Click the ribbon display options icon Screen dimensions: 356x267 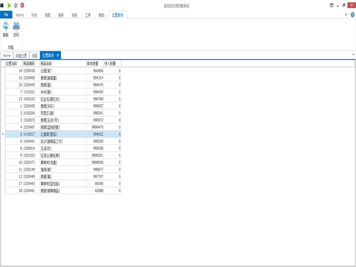332,5
